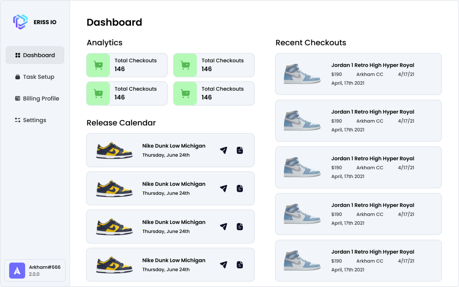Click the purple Arkham avatar icon
The image size is (459, 287).
tap(17, 271)
